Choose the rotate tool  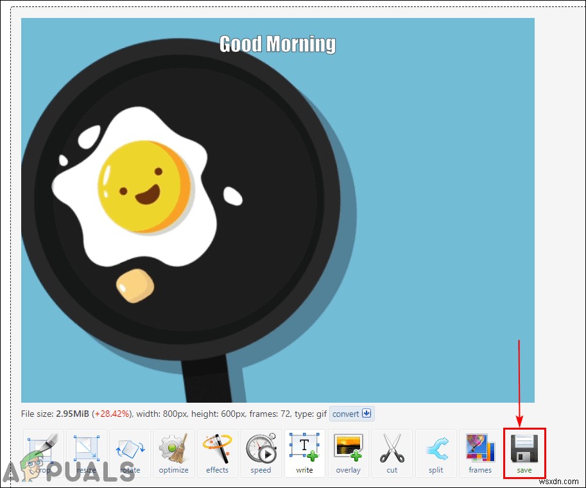click(130, 453)
